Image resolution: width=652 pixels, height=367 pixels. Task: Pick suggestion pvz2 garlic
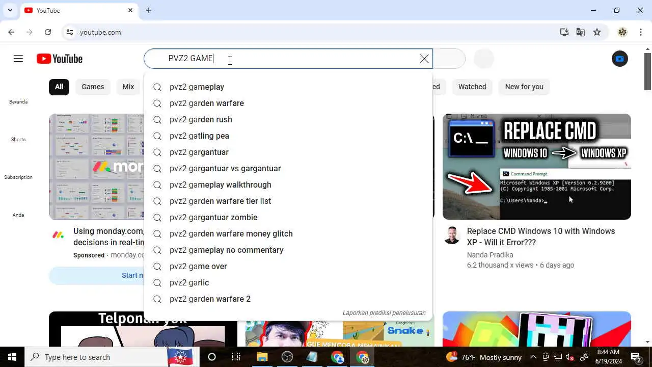[x=288, y=282]
